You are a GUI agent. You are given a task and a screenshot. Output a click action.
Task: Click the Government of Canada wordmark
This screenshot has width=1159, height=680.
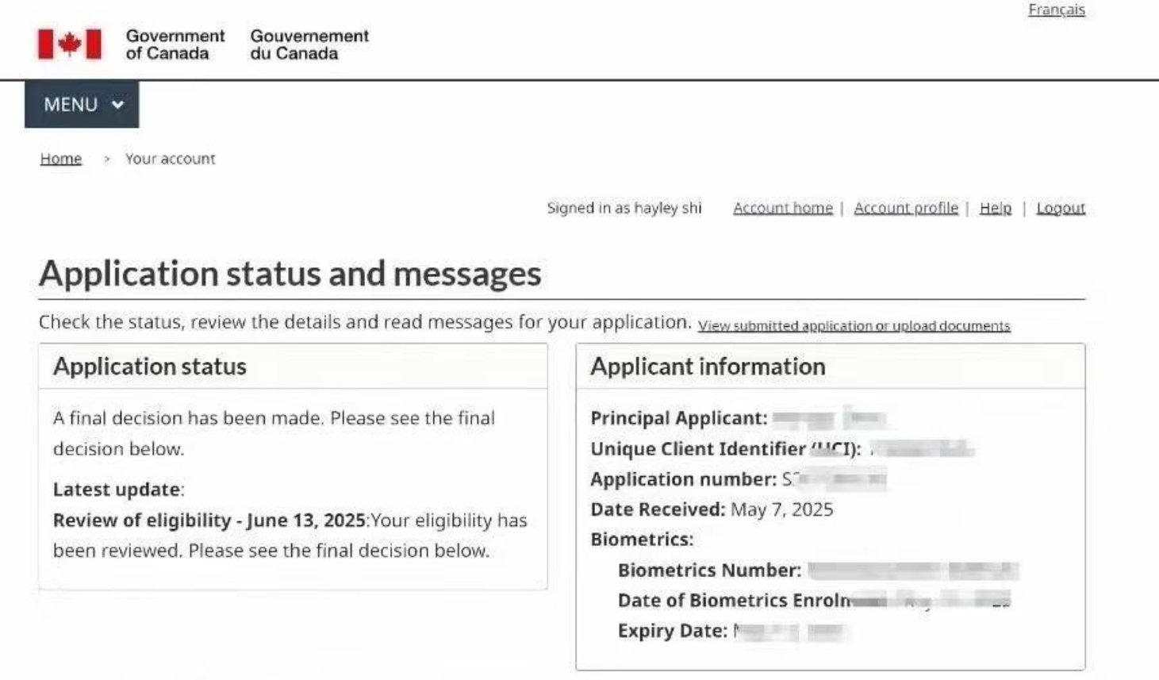[175, 44]
